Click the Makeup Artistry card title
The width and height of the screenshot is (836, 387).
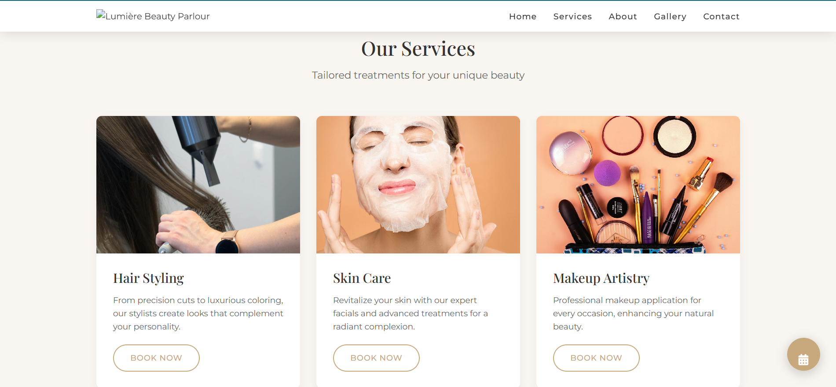tap(601, 278)
